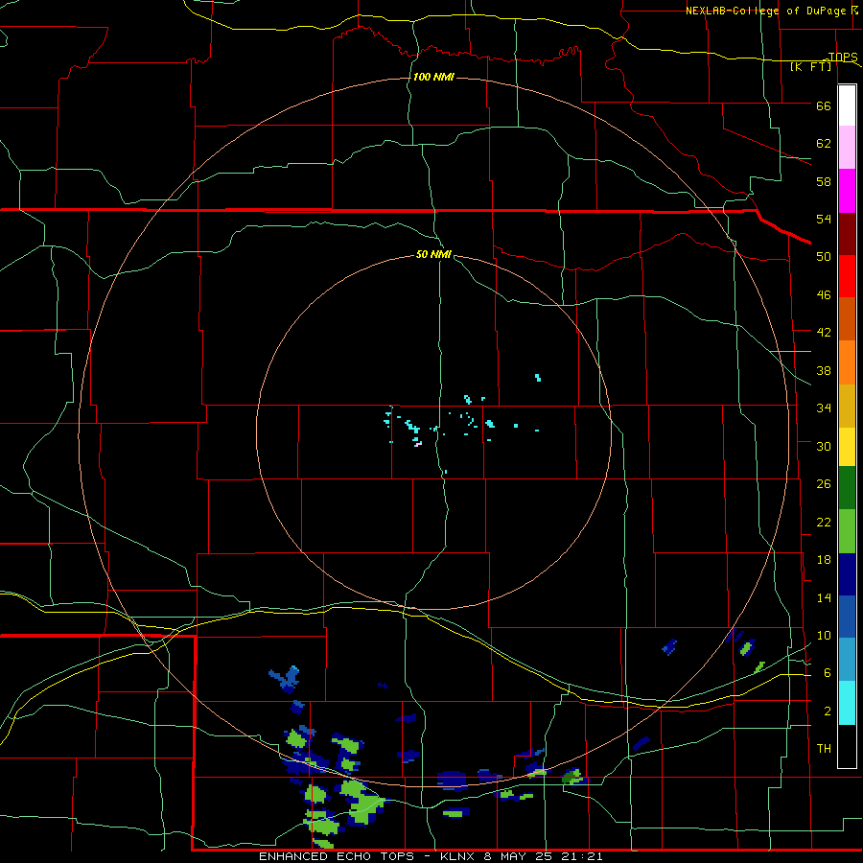This screenshot has width=863, height=863.
Task: Click the 30 legend scale label
Action: (824, 446)
